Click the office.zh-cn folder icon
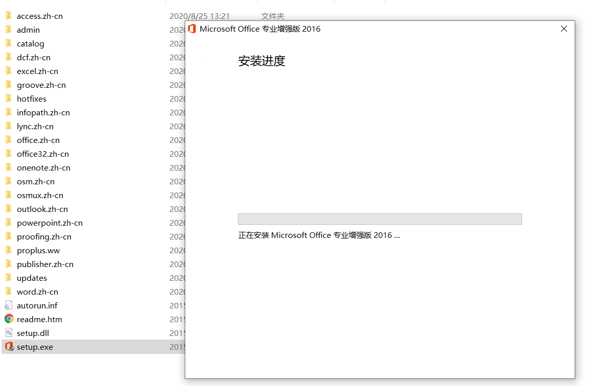590x386 pixels. pyautogui.click(x=9, y=140)
